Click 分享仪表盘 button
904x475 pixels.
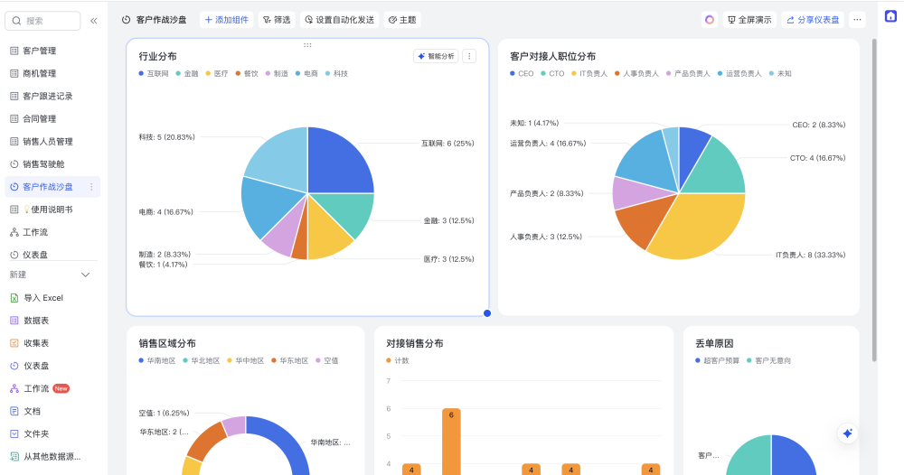coord(813,20)
